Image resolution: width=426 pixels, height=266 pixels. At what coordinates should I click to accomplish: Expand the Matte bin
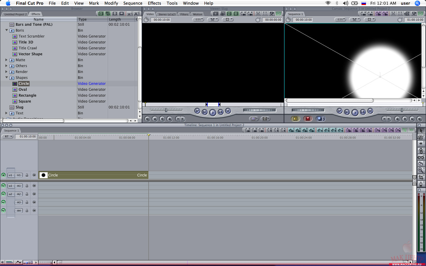click(x=7, y=60)
